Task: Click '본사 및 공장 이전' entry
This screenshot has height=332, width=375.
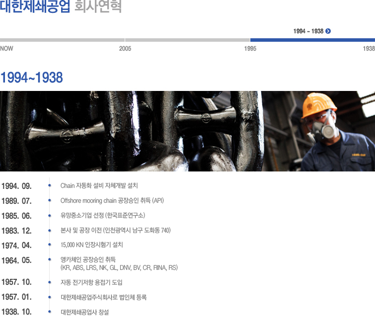Action: coord(116,230)
